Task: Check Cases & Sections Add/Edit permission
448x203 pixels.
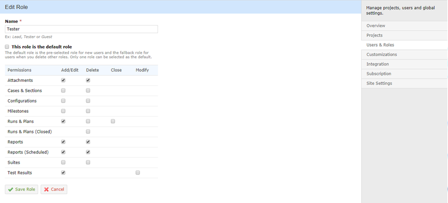Action: point(63,91)
